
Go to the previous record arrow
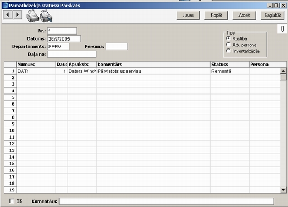pyautogui.click(x=8, y=14)
